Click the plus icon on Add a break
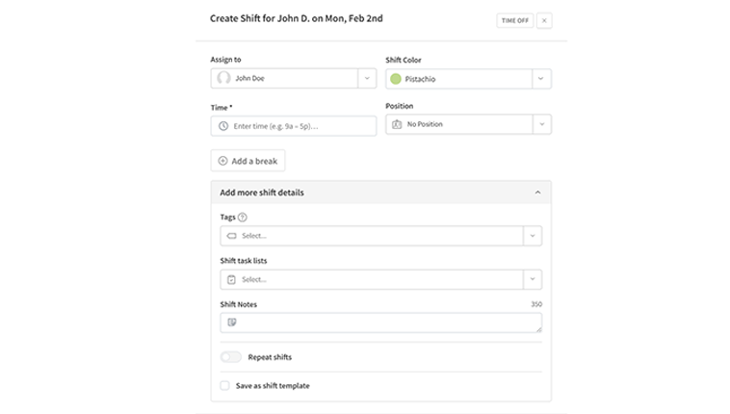Screen dimensions: 730x414 pyautogui.click(x=223, y=161)
